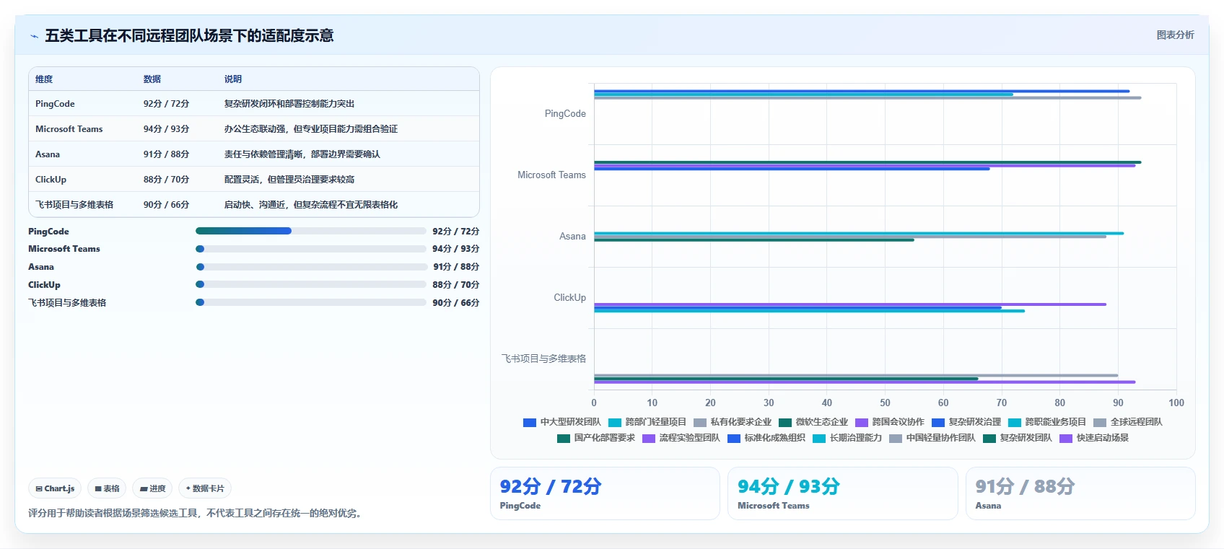Screen dimensions: 1224x549
Task: Toggle the 国产化部署要求 legend entry
Action: (596, 438)
